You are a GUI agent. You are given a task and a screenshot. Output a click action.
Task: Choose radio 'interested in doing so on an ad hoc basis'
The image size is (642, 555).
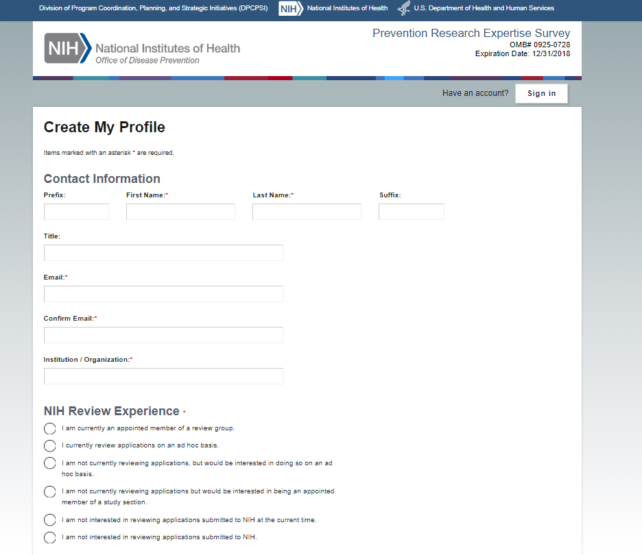50,463
